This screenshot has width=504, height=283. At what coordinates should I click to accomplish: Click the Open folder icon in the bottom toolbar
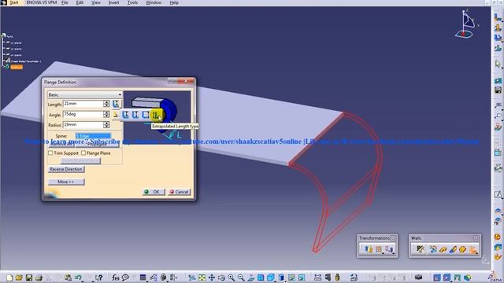click(x=19, y=277)
